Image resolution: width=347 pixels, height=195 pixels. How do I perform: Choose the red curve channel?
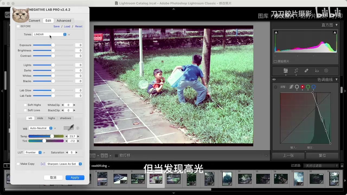pyautogui.click(x=303, y=87)
